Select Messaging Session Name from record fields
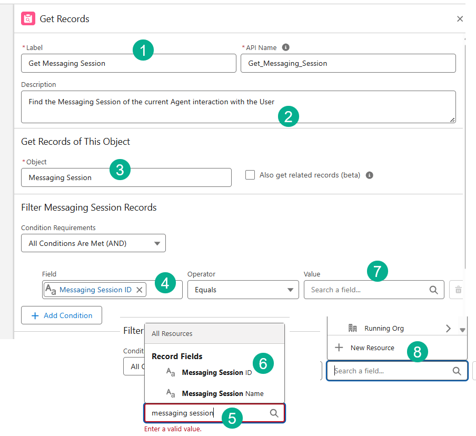The image size is (476, 436). 222,393
